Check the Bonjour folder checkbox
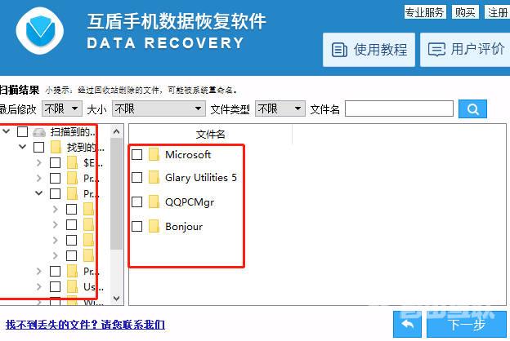 [137, 226]
